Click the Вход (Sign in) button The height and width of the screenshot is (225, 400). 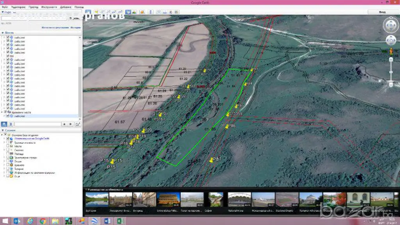pos(382,12)
